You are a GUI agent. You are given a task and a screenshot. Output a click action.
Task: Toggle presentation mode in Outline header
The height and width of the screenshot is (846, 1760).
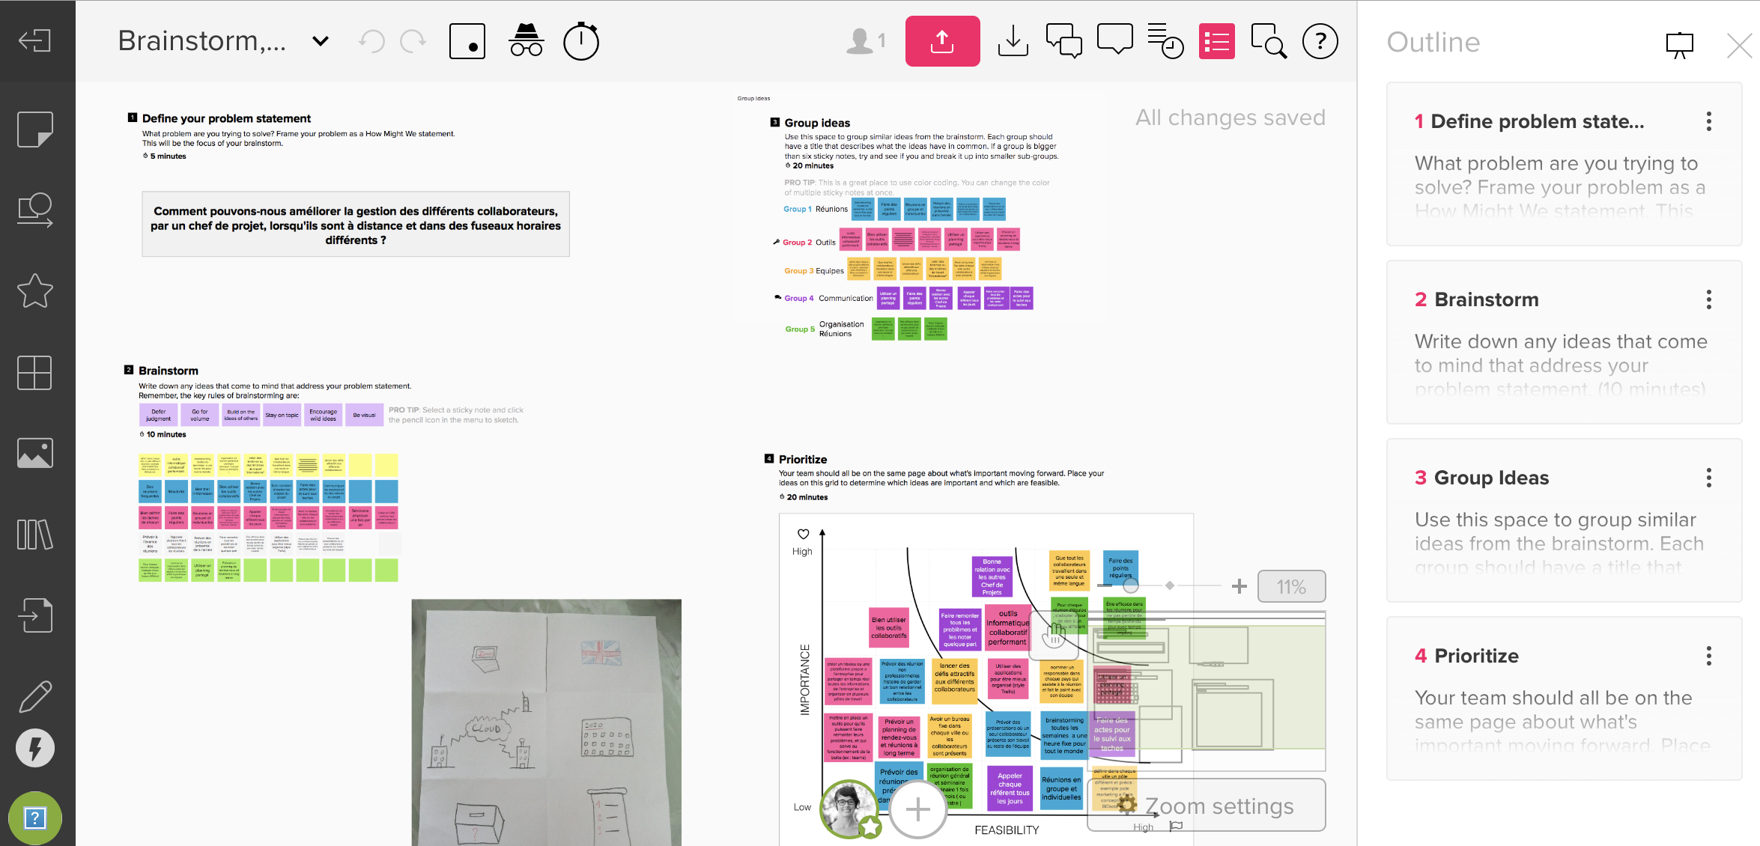coord(1679,45)
